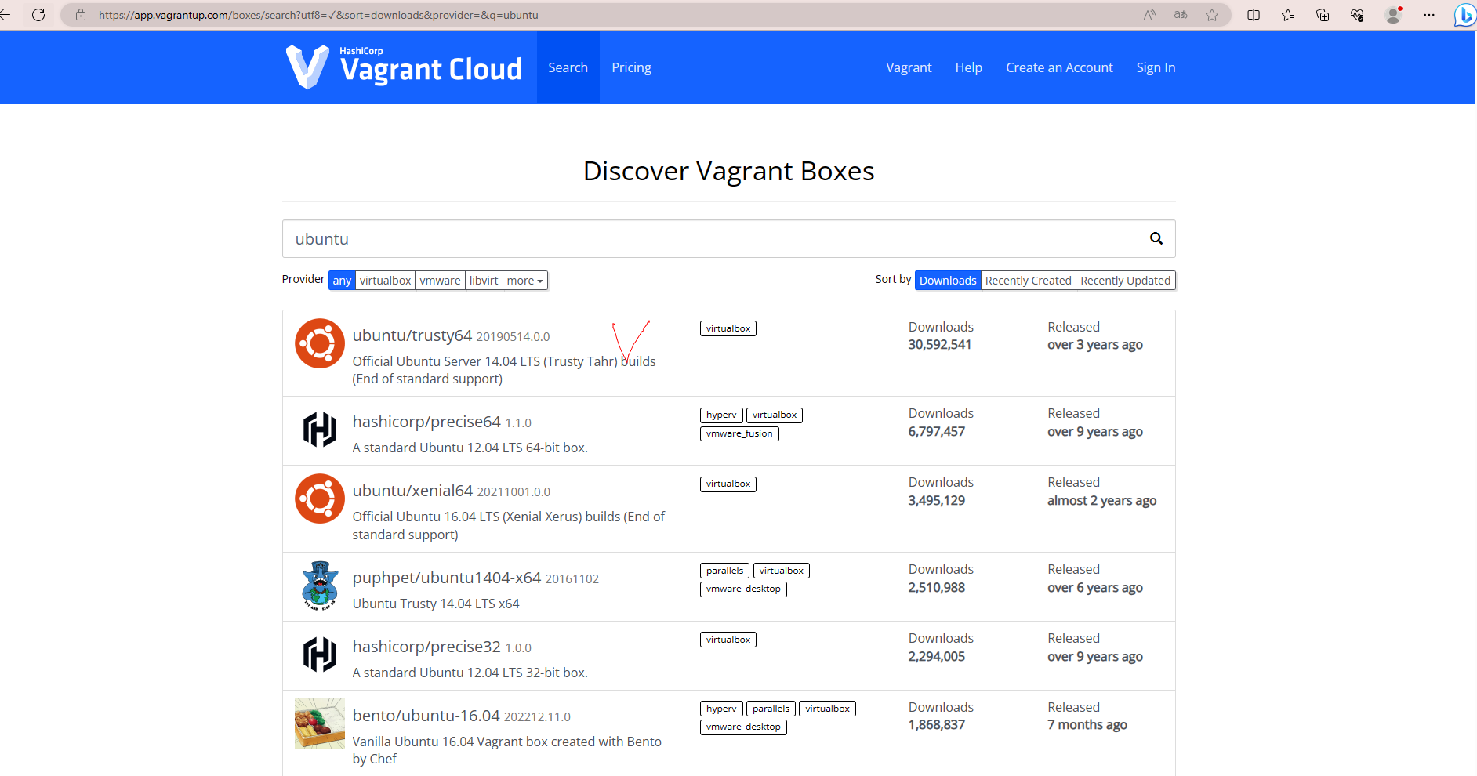Click the puphpet mascot avatar
Screen dimensions: 1477x776
coord(320,586)
